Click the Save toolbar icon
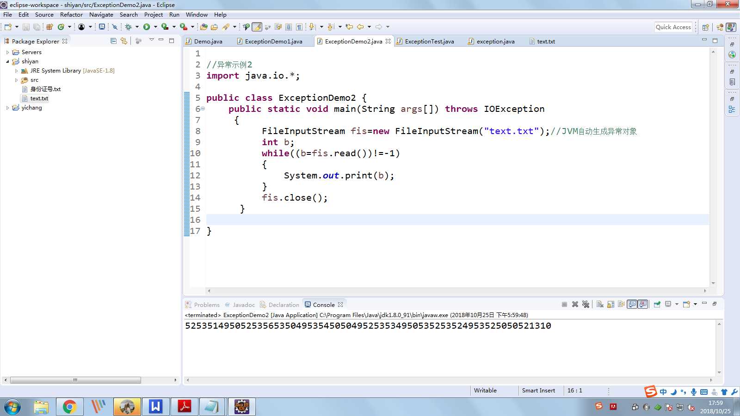Viewport: 740px width, 416px height. 26,27
